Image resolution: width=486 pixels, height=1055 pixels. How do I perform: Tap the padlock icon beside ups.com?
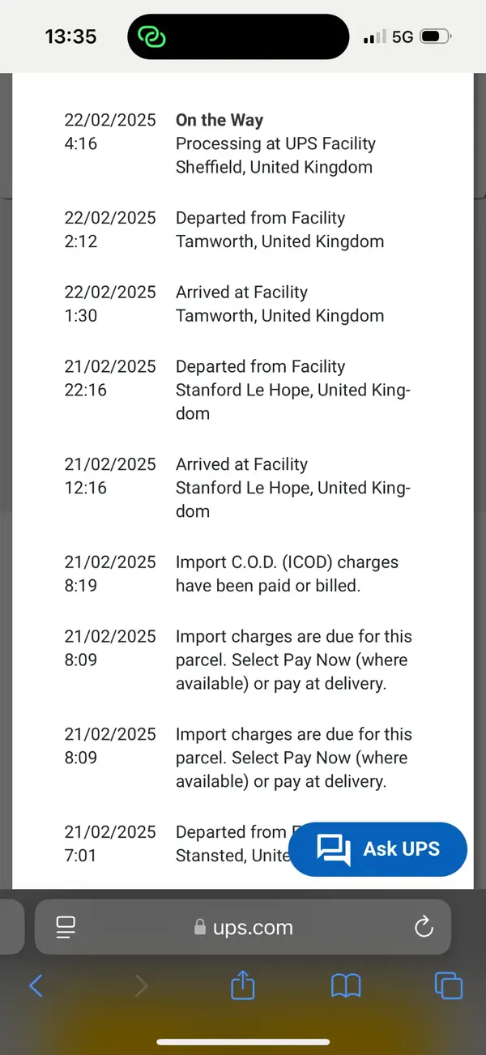200,928
